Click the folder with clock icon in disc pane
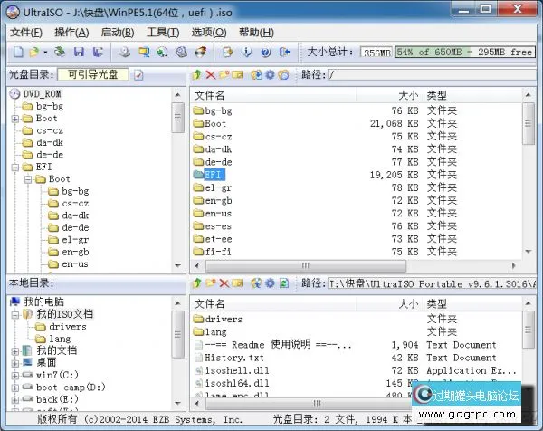The image size is (543, 431). [283, 74]
